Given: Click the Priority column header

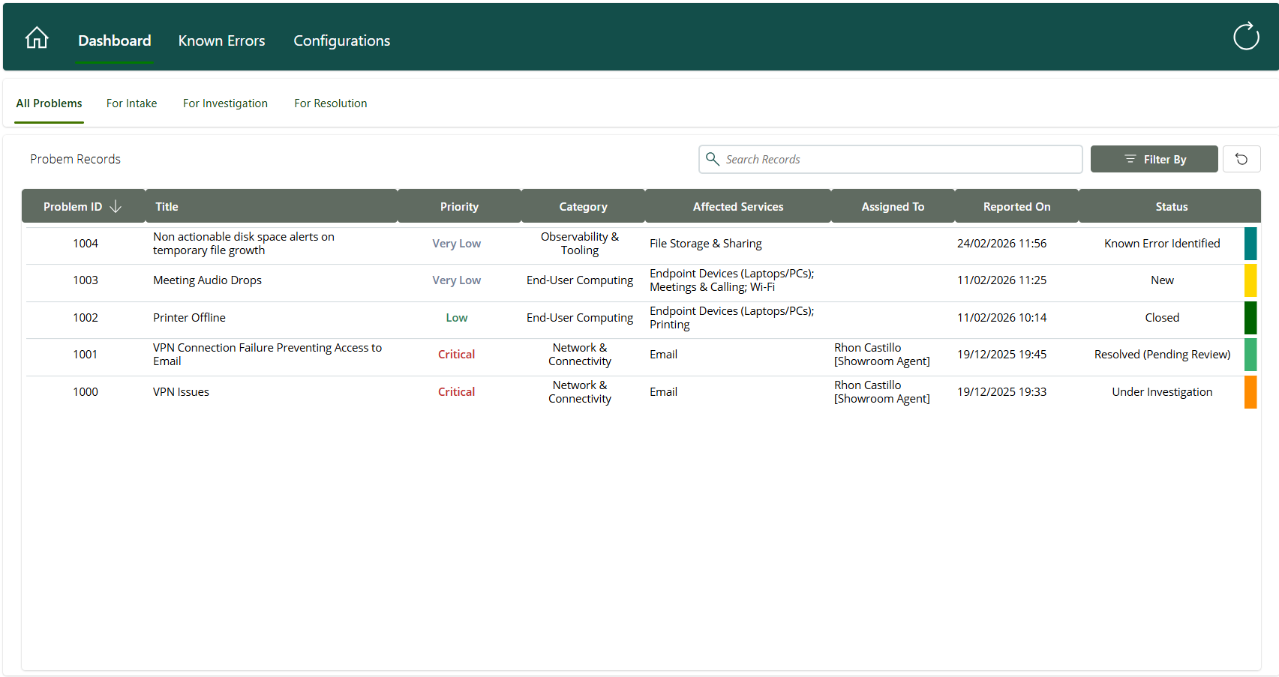Looking at the screenshot, I should pos(459,207).
